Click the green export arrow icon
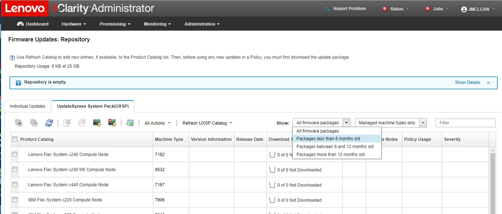The image size is (502, 214). [130, 123]
